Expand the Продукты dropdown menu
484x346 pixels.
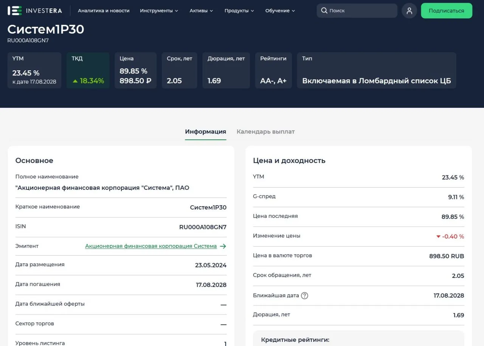239,11
